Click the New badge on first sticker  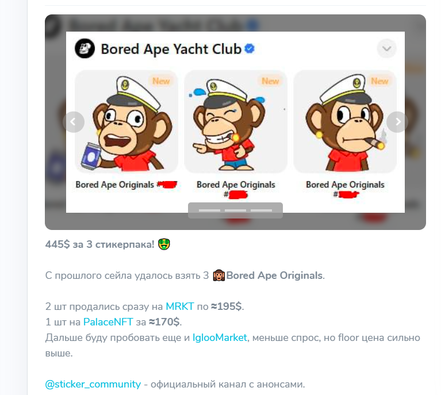click(x=161, y=81)
